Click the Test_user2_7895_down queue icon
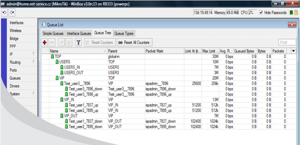 (66, 127)
